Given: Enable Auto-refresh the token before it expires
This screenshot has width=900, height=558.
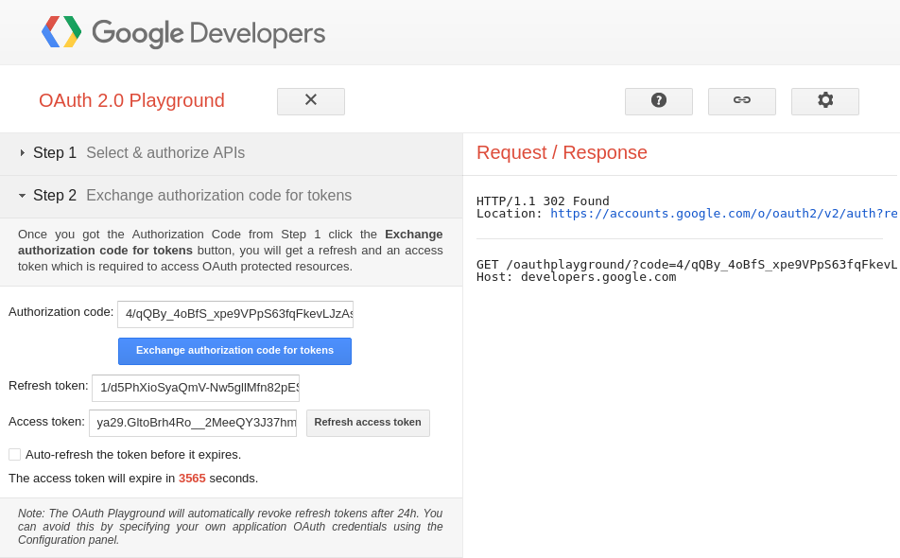Looking at the screenshot, I should (15, 455).
